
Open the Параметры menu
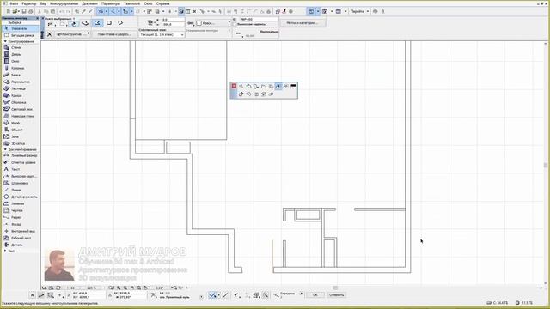[x=111, y=3]
